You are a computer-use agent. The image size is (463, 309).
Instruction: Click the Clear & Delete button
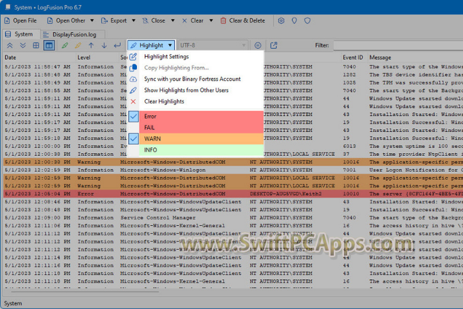pos(242,21)
